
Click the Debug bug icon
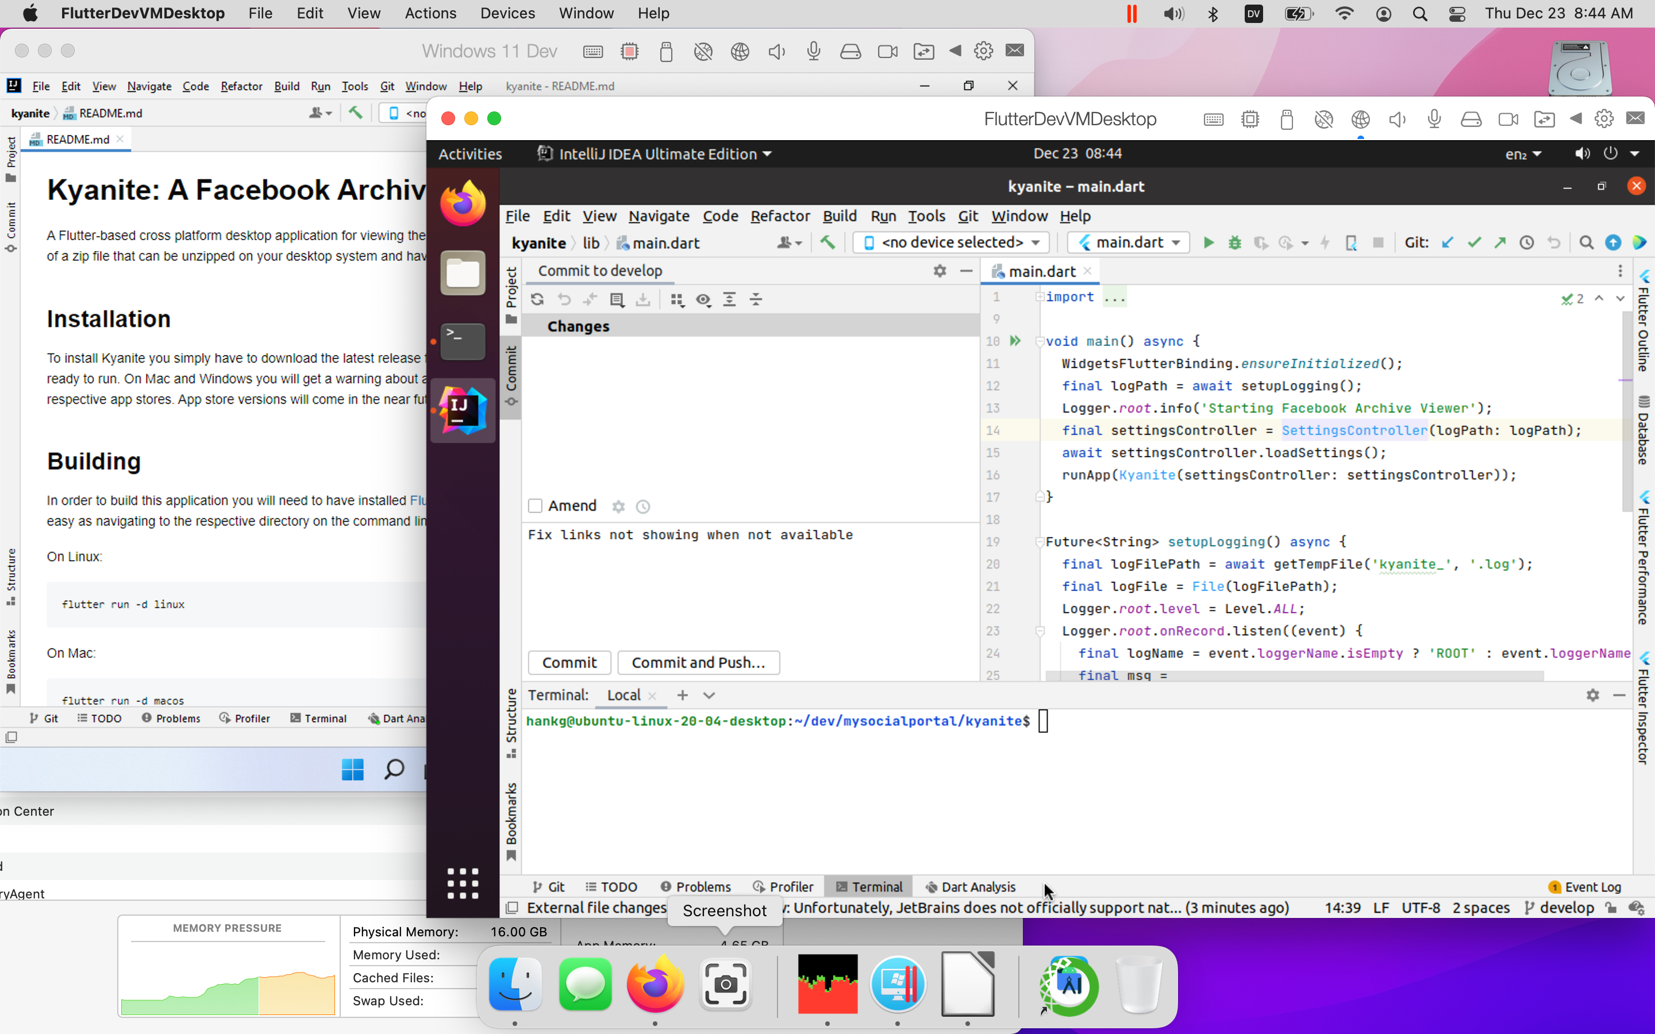tap(1234, 243)
